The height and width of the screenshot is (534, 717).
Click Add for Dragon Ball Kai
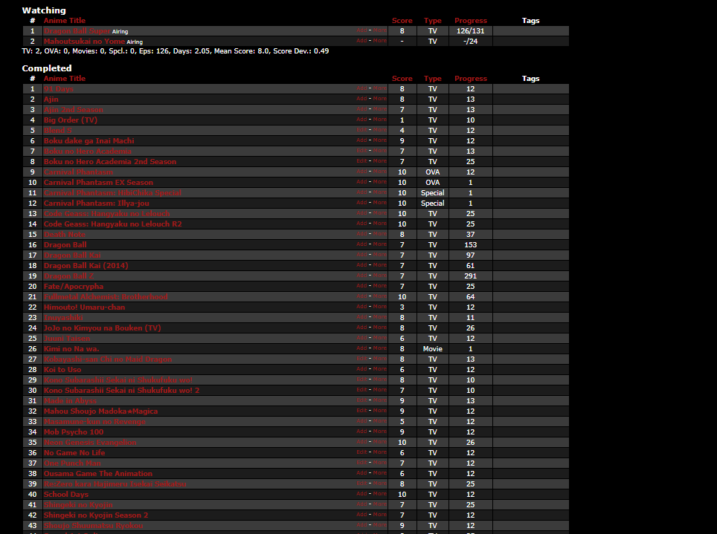pyautogui.click(x=361, y=255)
